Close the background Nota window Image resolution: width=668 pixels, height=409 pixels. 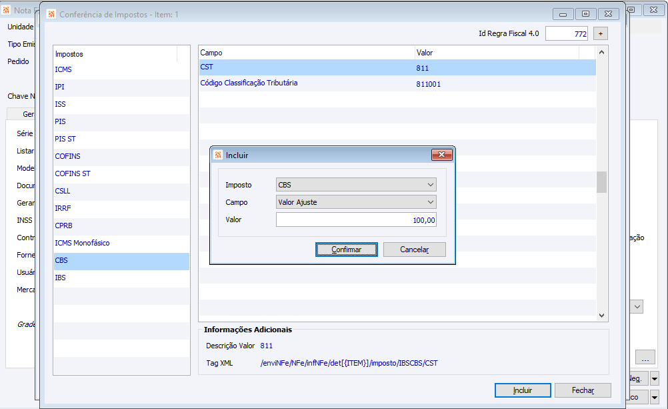pos(653,9)
